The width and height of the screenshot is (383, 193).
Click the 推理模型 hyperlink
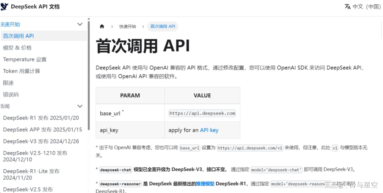205,184
